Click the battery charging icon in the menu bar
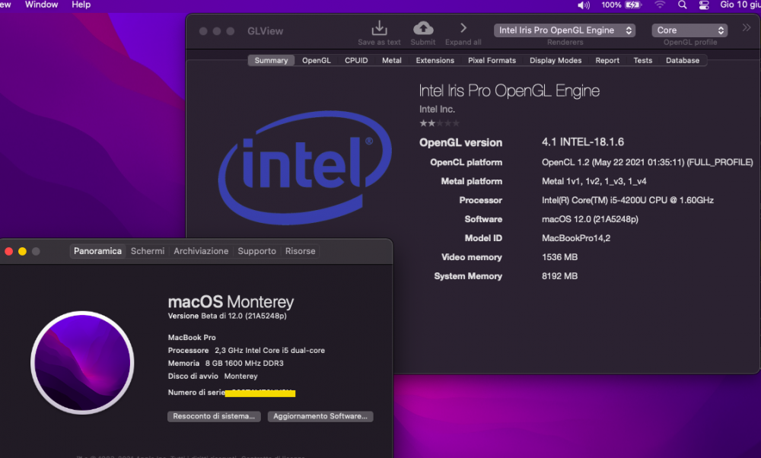 [x=633, y=5]
